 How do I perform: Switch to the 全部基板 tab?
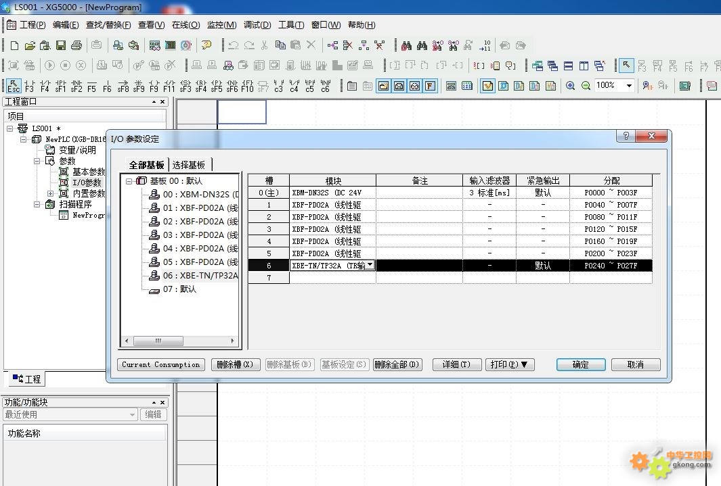click(146, 165)
